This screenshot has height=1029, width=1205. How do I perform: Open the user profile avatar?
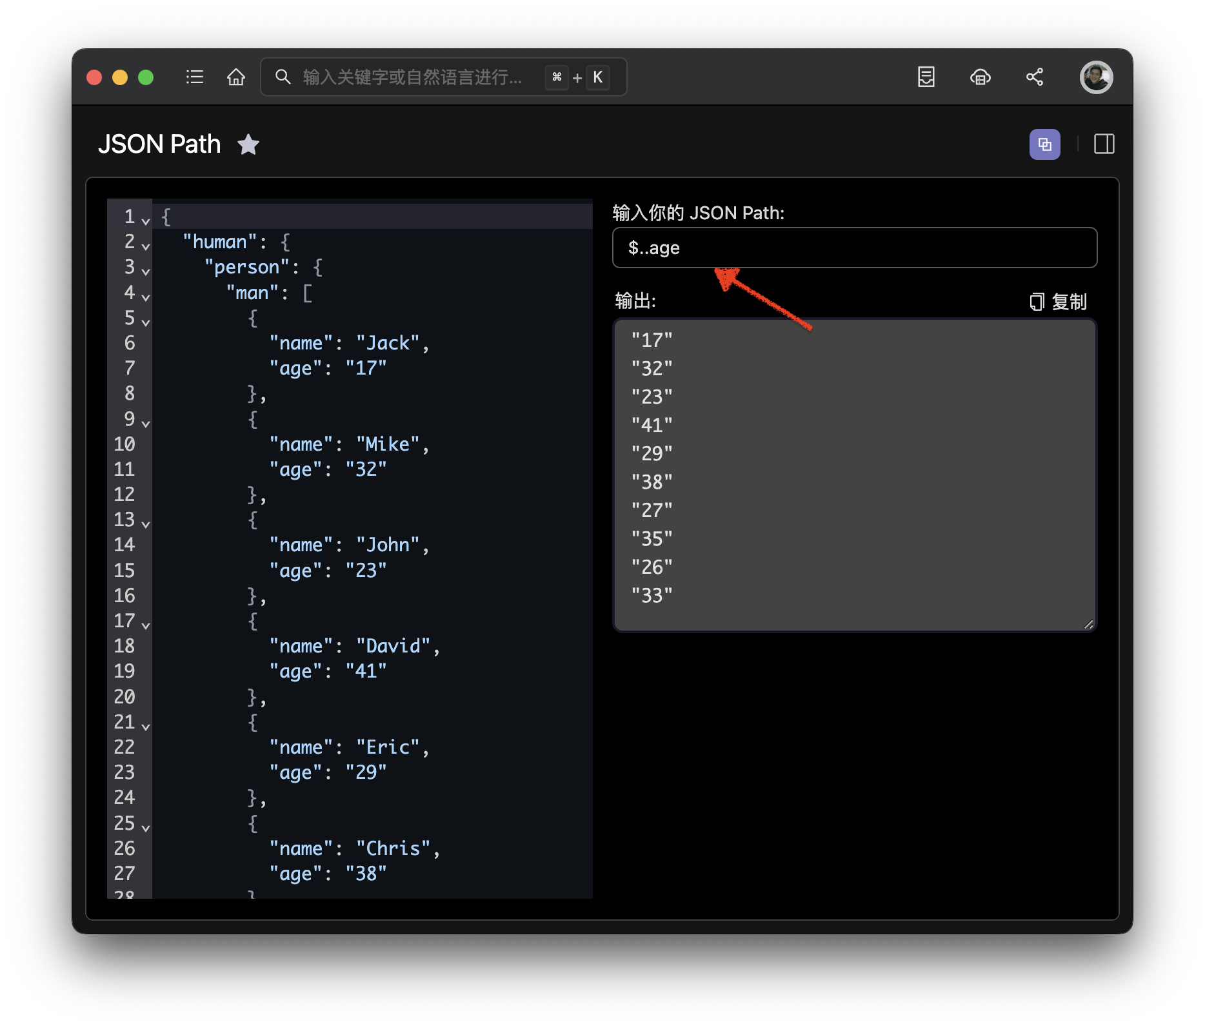(x=1096, y=77)
